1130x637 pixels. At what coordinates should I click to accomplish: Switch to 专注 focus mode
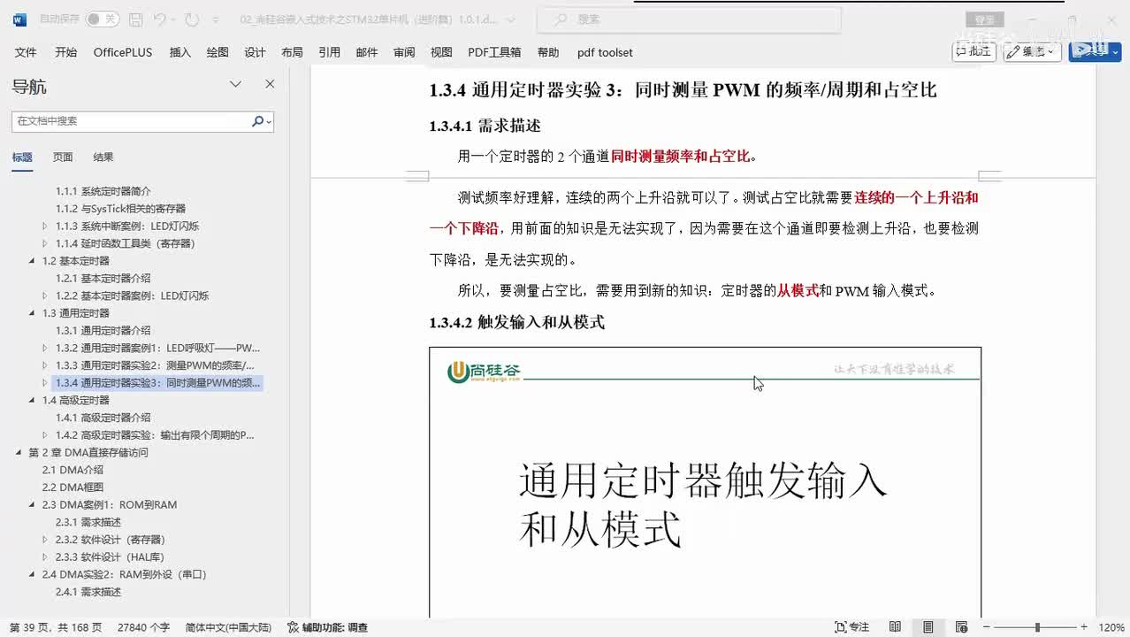[x=852, y=627]
